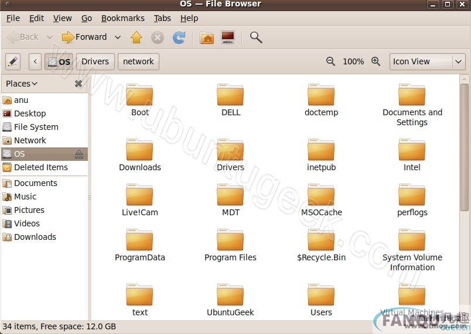Open Documents and Settings folder
Image resolution: width=471 pixels, height=334 pixels.
[412, 105]
